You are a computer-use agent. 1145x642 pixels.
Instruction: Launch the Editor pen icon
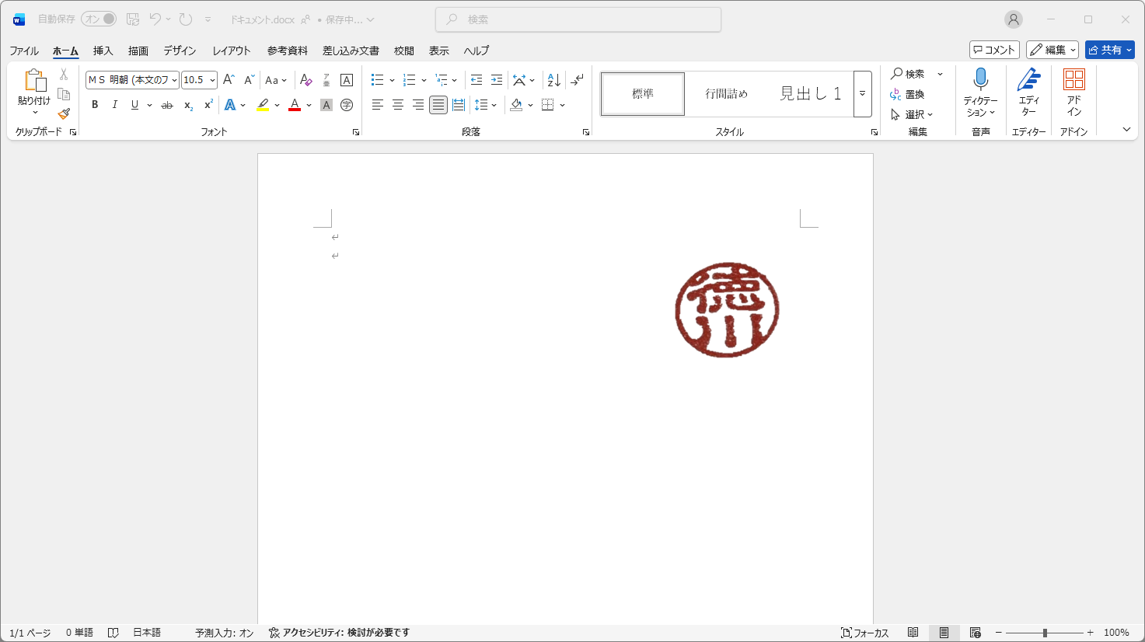1028,79
